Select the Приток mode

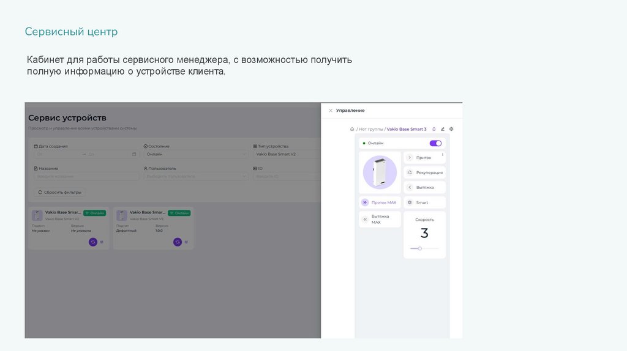pos(424,158)
